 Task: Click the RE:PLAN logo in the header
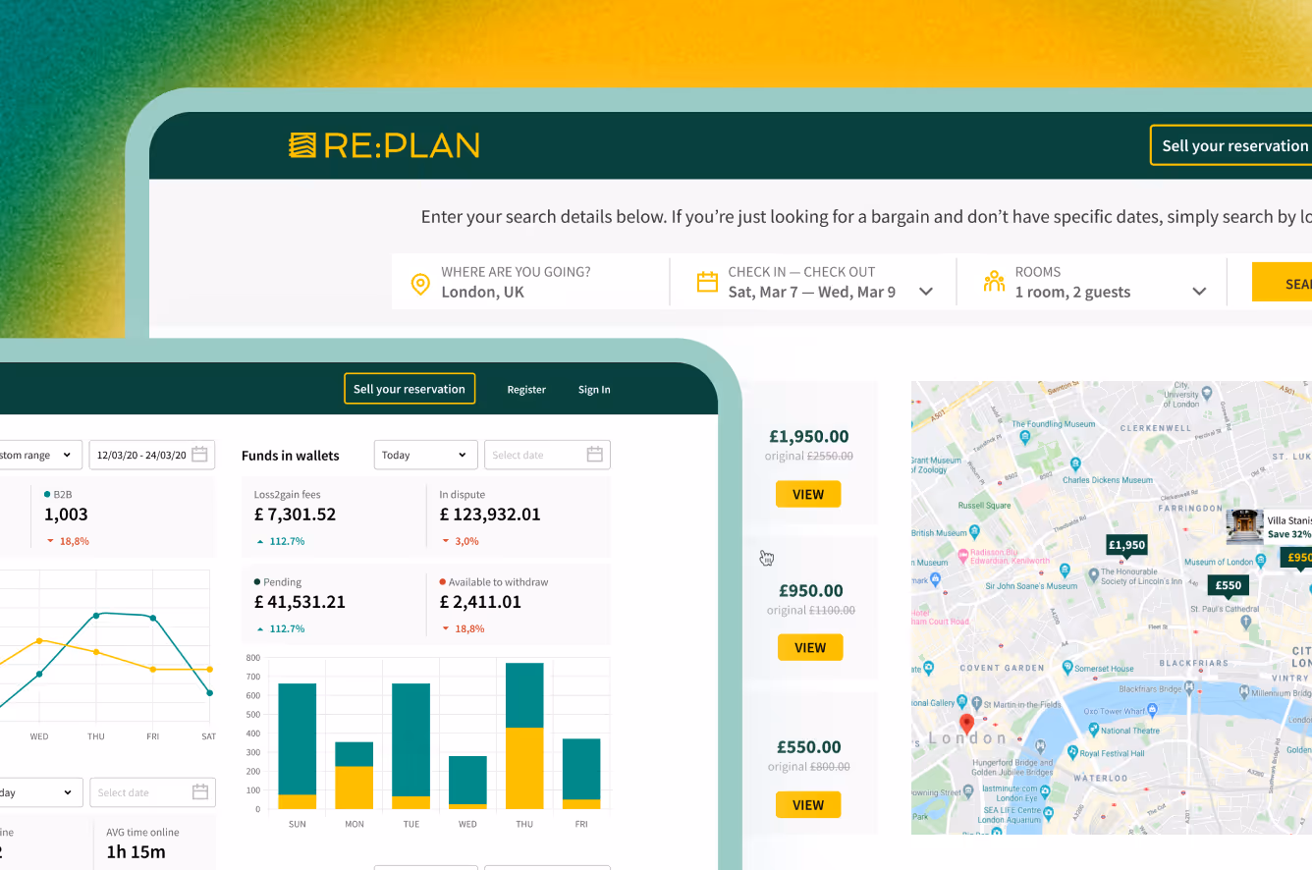coord(383,145)
